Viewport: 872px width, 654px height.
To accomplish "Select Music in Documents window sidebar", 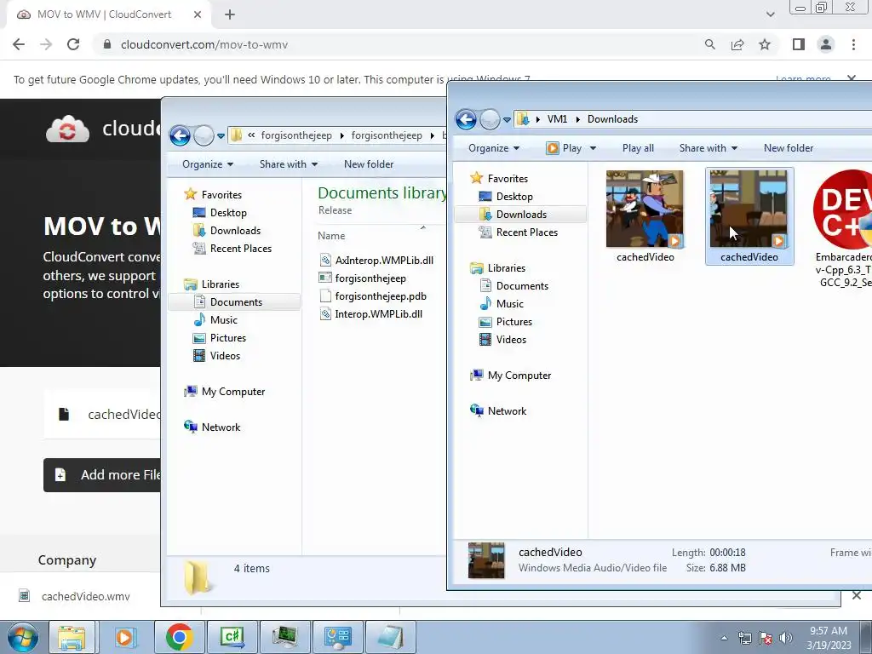I will 224,320.
